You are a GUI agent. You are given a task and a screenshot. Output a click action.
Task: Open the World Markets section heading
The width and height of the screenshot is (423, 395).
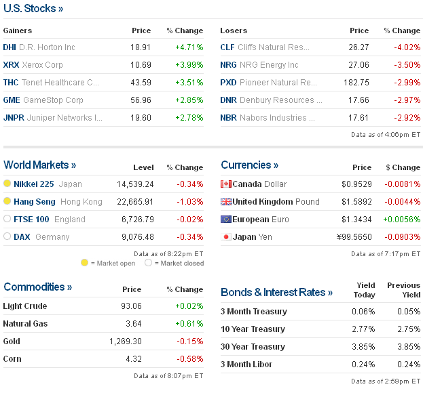point(39,165)
